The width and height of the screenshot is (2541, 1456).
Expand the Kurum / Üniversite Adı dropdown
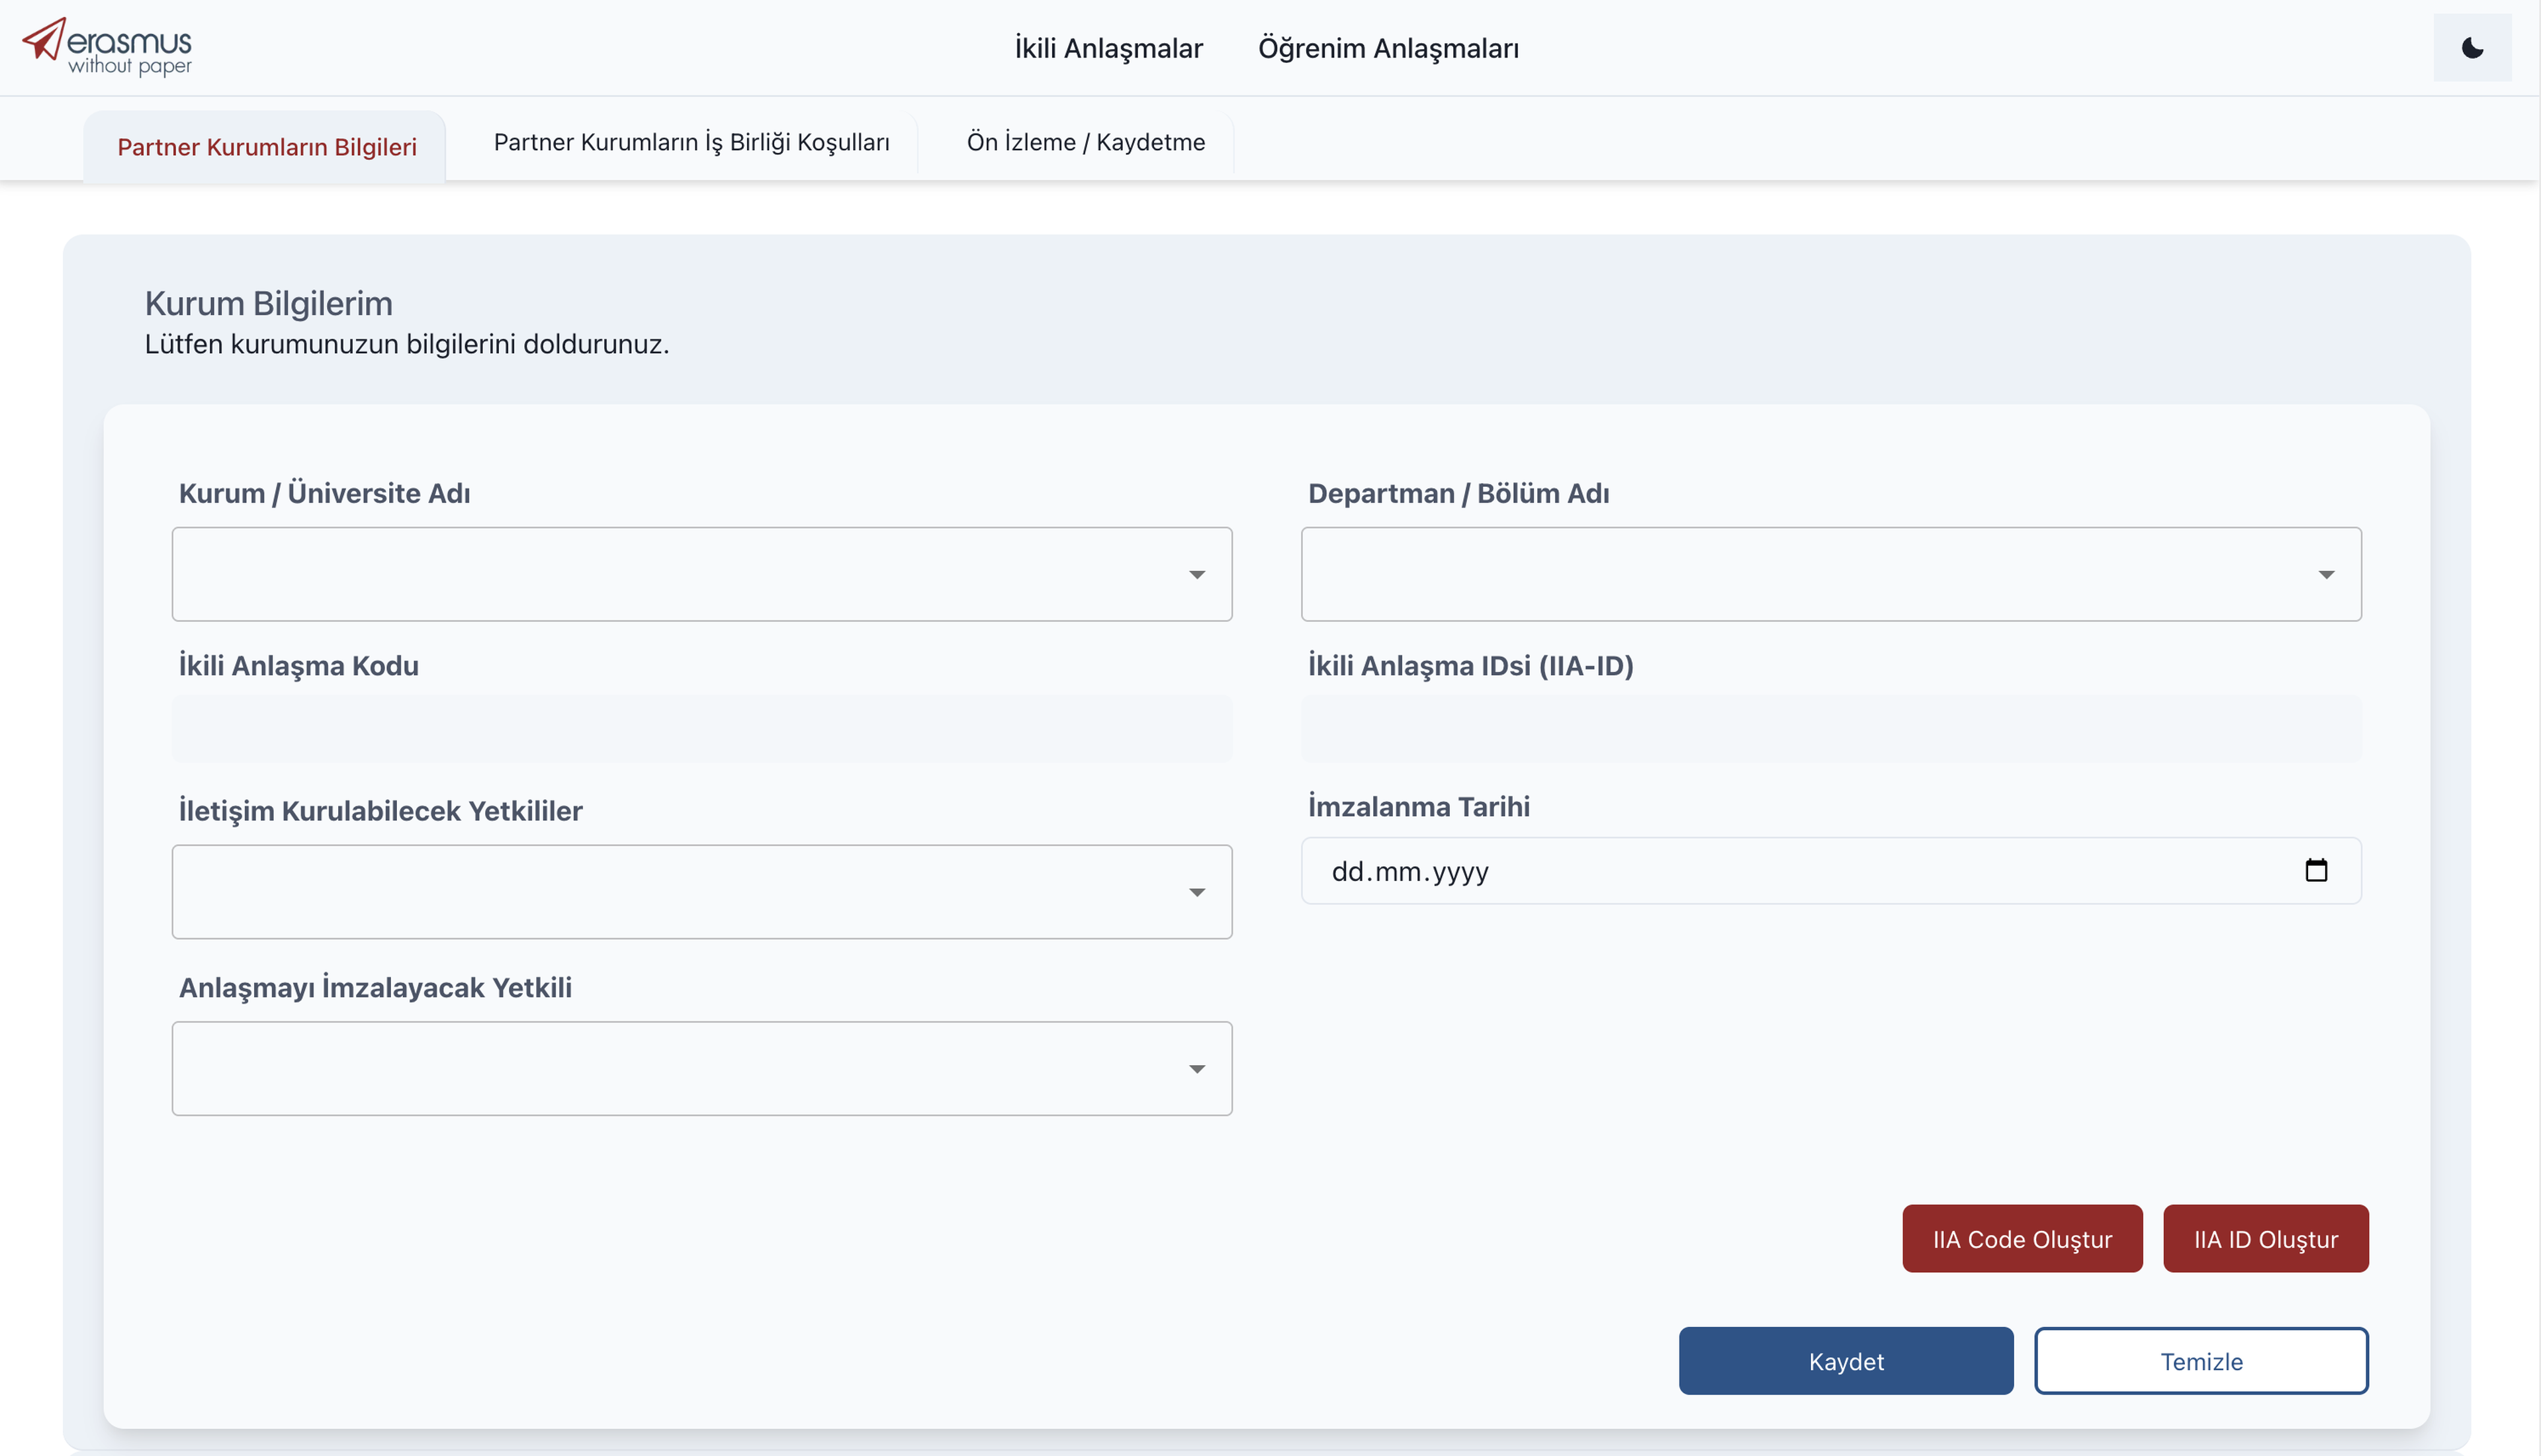[x=702, y=574]
